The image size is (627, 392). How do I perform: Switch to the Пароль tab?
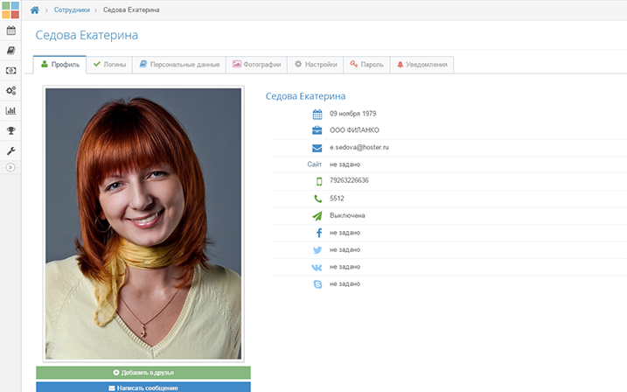point(366,65)
